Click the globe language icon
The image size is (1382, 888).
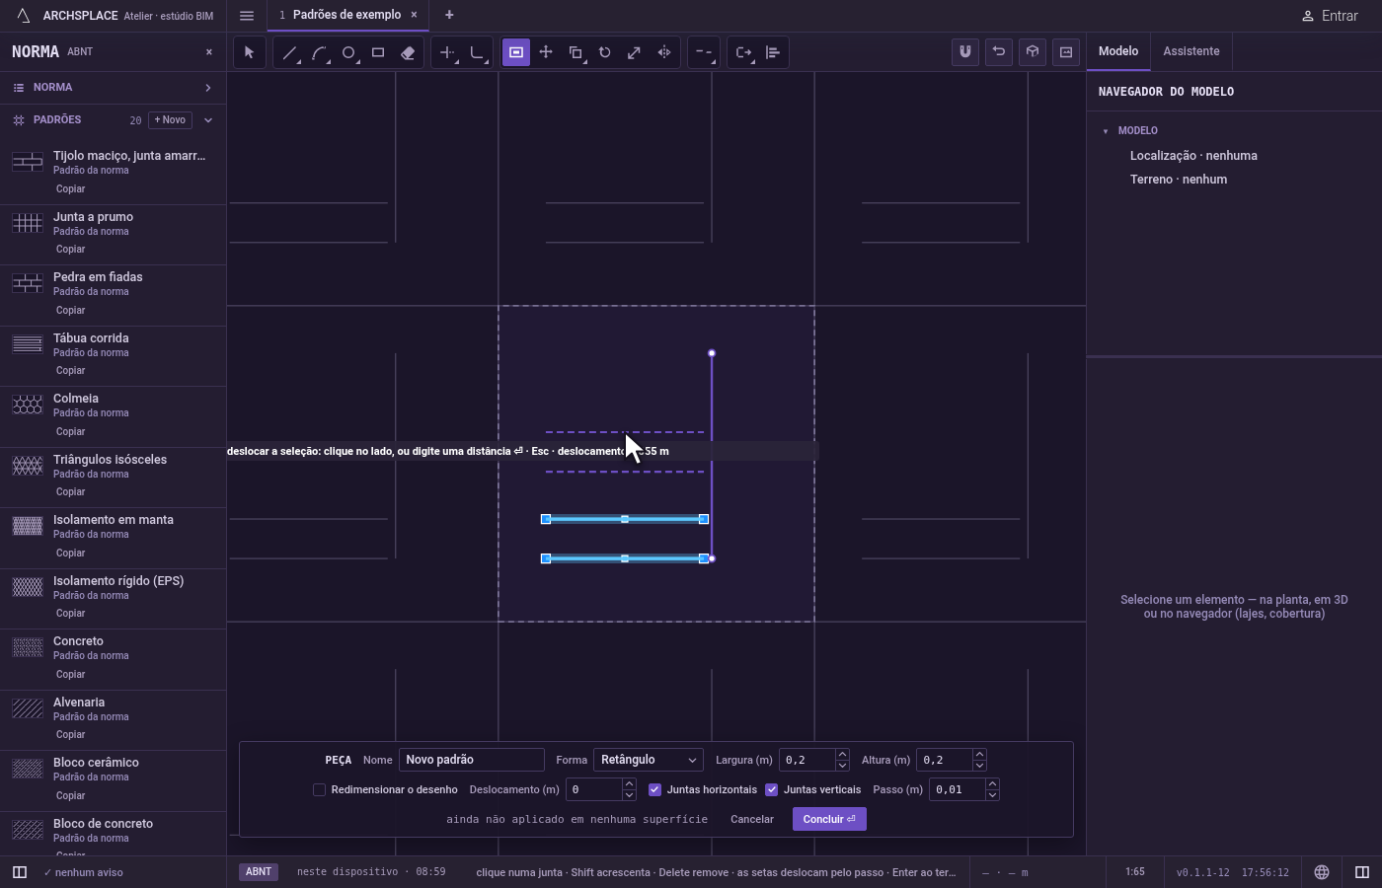1322,872
